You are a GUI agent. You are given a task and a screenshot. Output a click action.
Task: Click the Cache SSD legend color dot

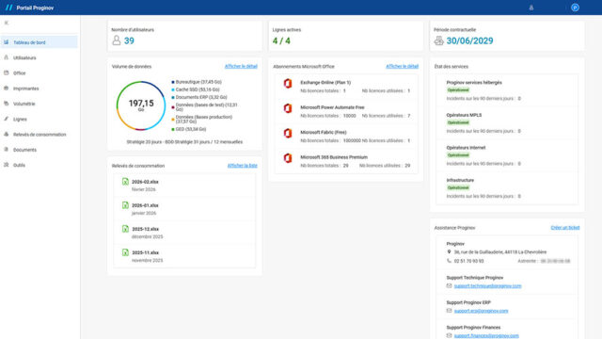173,89
